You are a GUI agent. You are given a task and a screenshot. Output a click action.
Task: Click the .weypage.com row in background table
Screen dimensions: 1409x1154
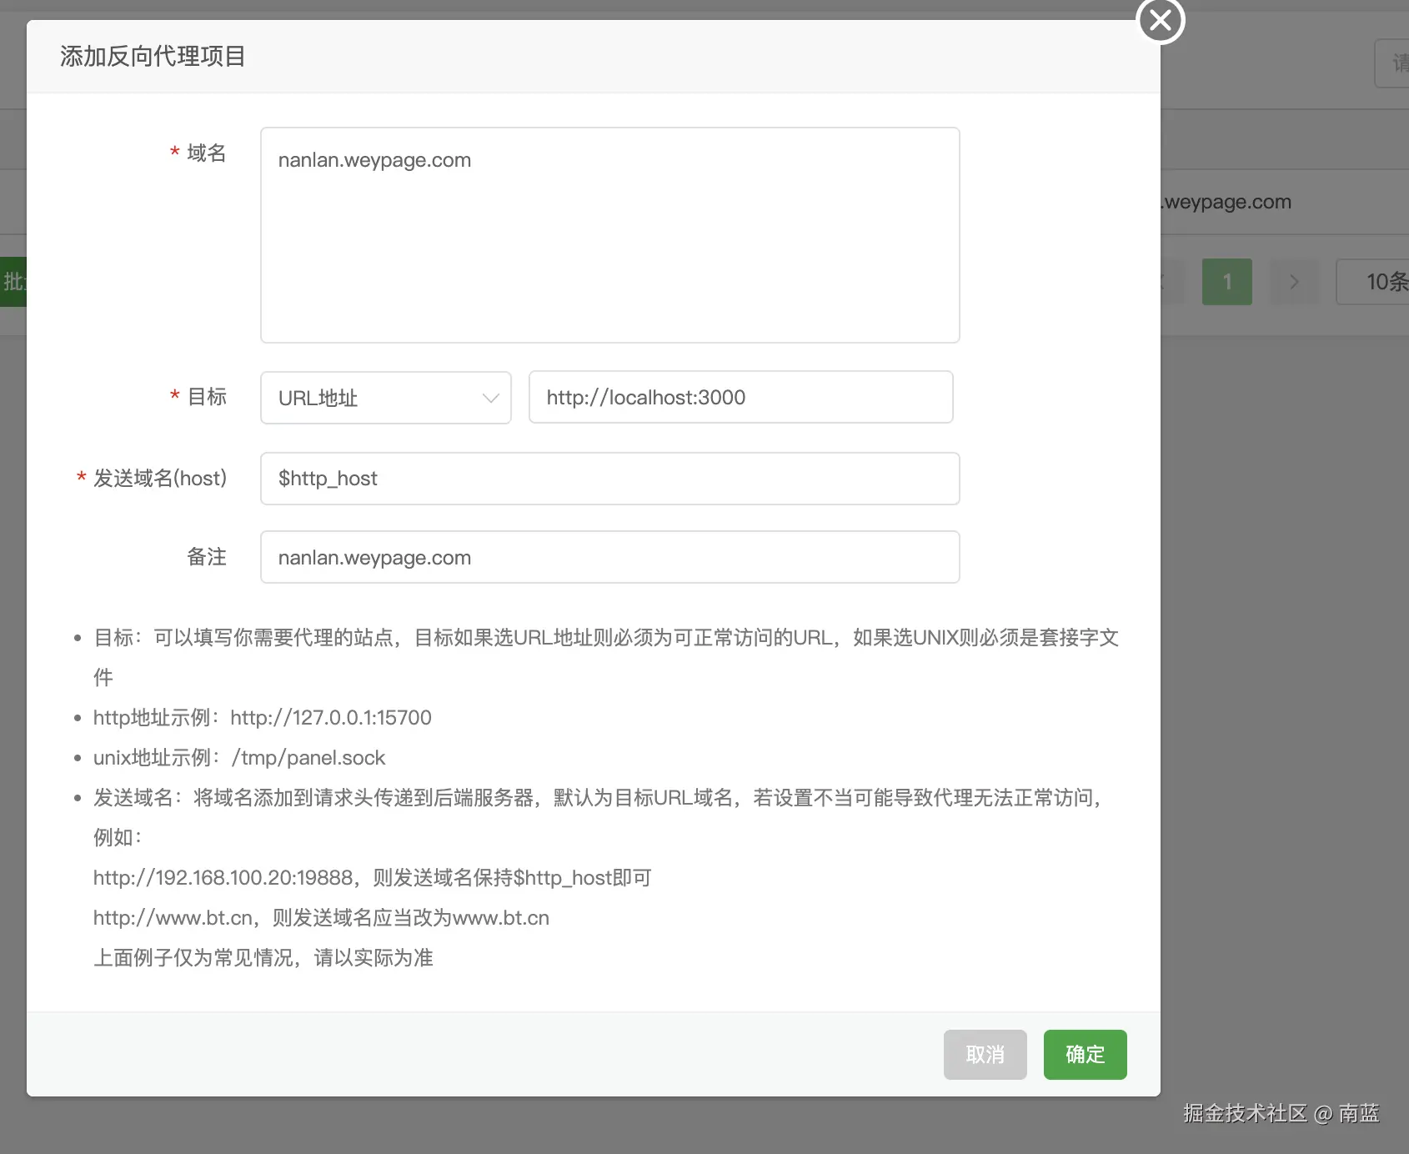1226,202
